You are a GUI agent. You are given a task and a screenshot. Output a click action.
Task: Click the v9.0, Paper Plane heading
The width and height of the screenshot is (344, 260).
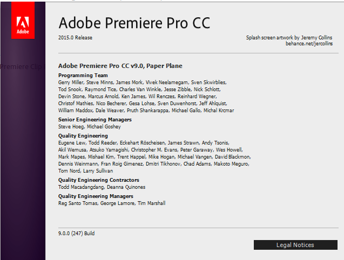click(x=120, y=66)
